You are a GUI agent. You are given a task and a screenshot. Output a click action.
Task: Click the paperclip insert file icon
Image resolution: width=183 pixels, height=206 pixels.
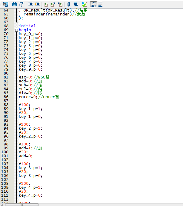pos(68,4)
